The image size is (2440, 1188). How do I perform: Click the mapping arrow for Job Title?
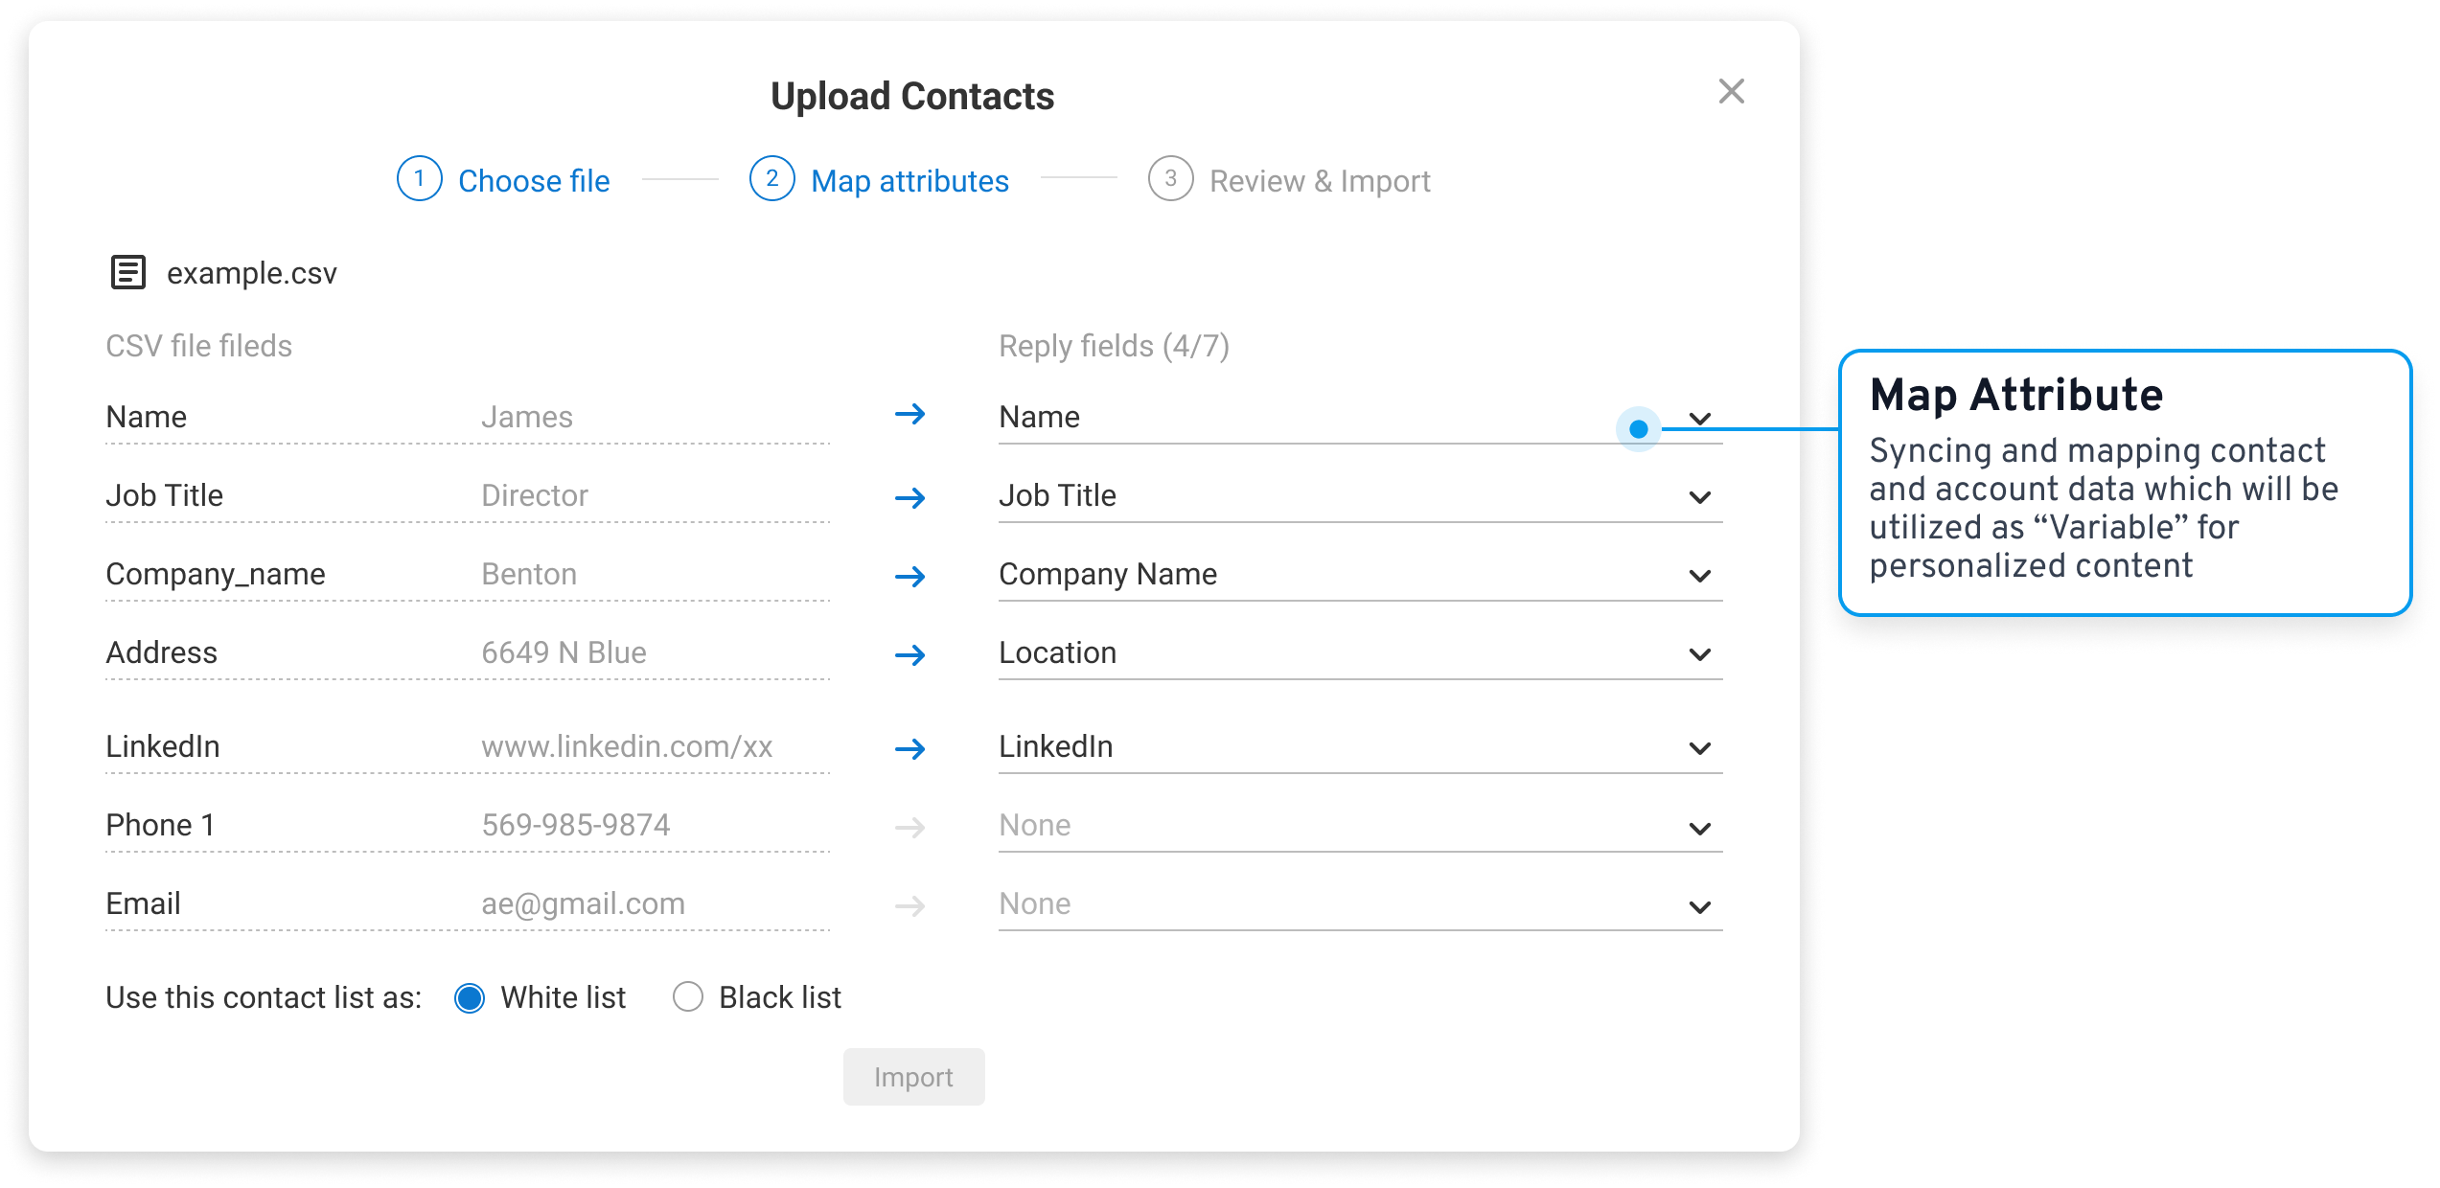point(909,497)
